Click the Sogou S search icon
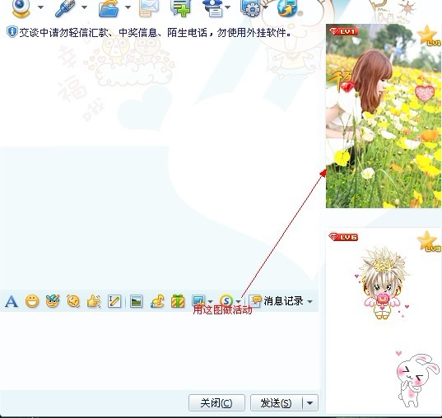This screenshot has height=418, width=442. 226,300
